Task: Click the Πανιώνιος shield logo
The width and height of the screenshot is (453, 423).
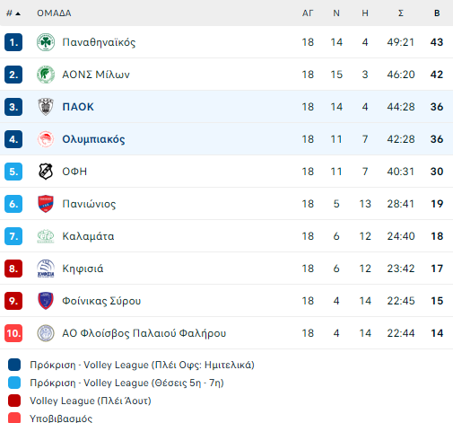Action: 46,204
